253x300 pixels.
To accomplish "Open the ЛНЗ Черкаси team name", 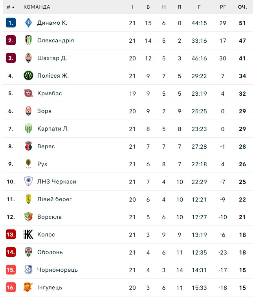I will (x=57, y=182).
